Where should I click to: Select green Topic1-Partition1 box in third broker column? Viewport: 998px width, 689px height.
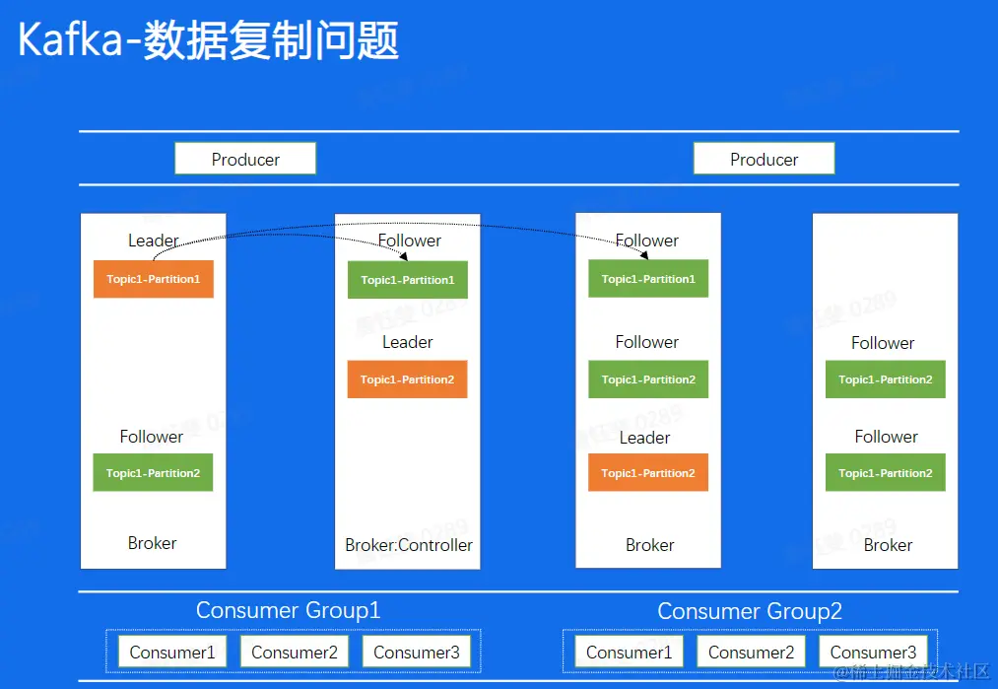[x=648, y=279]
